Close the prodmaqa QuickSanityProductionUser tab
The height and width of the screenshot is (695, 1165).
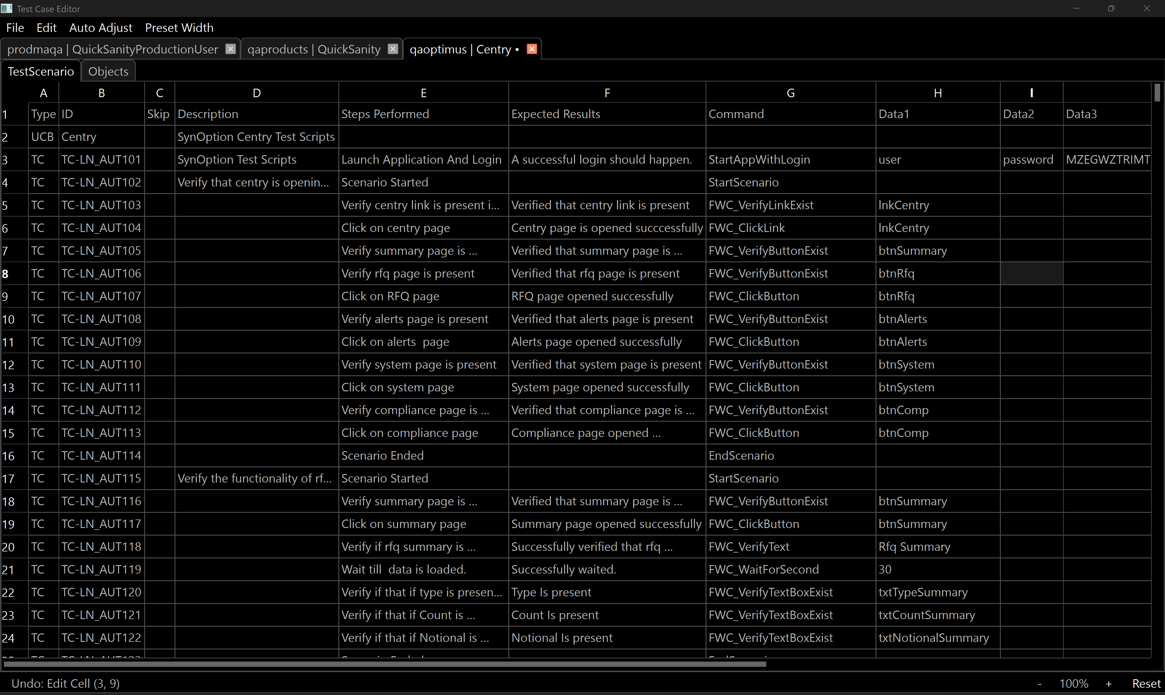[230, 49]
